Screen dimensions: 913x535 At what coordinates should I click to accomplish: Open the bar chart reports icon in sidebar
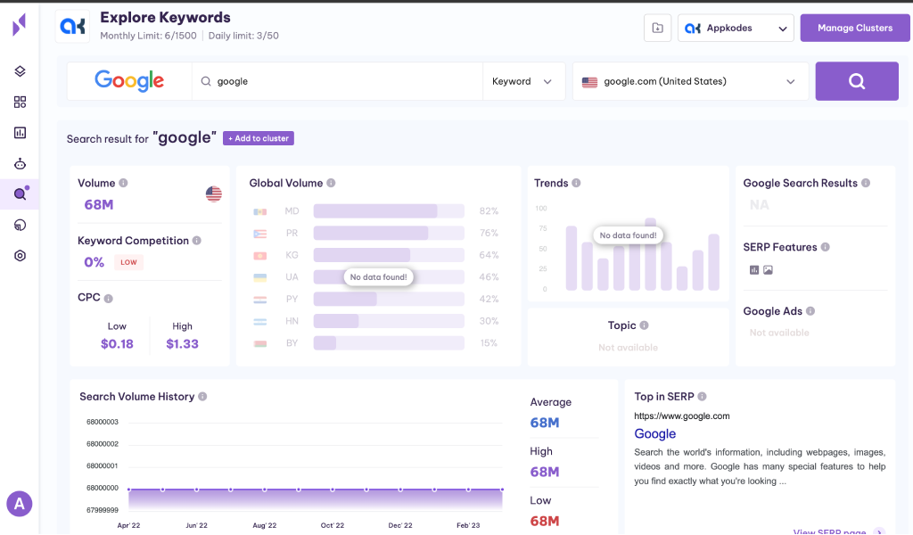[20, 133]
